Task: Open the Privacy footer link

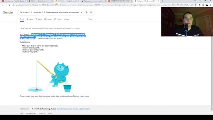Action: (x=42, y=113)
